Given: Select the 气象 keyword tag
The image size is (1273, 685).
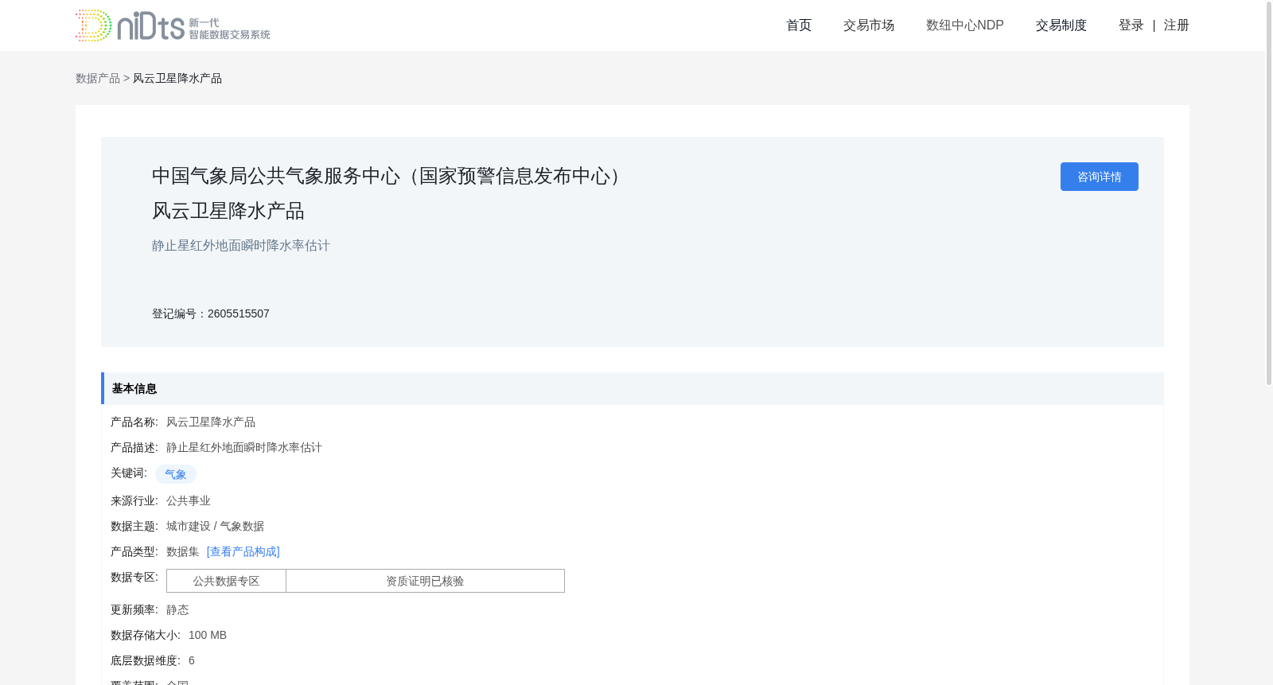Looking at the screenshot, I should pos(176,474).
